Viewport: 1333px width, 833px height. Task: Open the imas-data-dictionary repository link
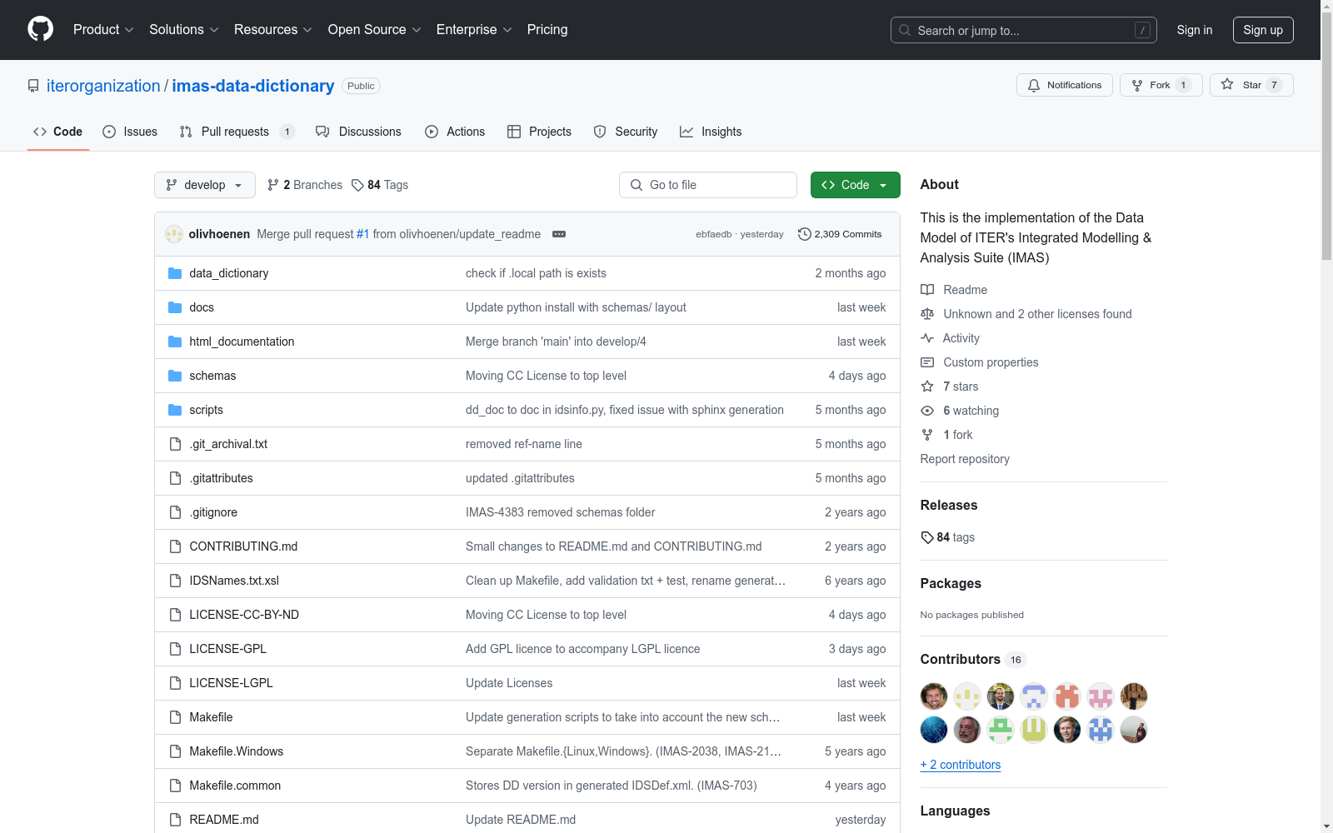click(253, 86)
